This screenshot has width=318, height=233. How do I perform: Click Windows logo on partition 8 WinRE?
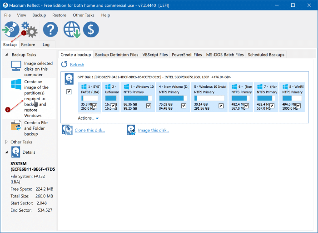(x=285, y=87)
